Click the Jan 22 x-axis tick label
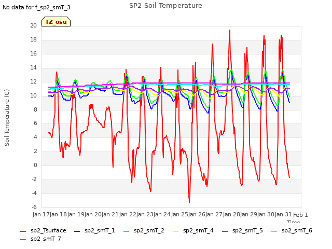 [x=128, y=214]
